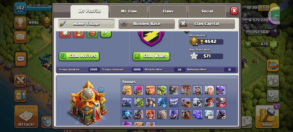293x132 pixels.
Task: Open Town Hall info button
Action: click(x=101, y=90)
